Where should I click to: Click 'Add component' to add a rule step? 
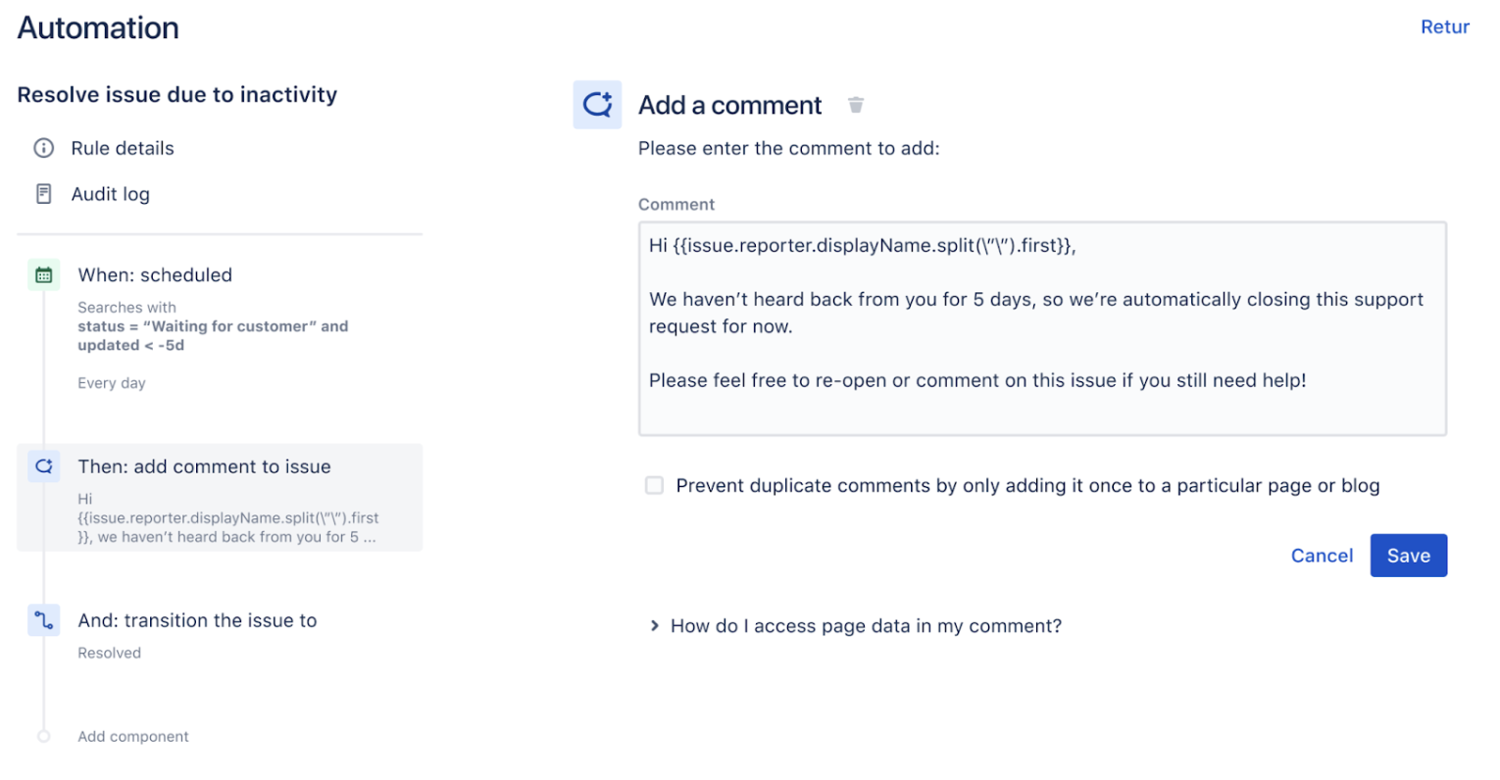132,736
